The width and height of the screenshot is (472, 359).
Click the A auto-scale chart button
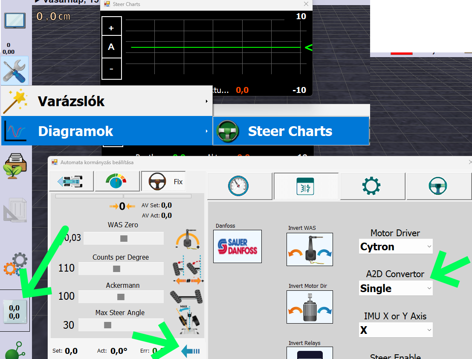(x=111, y=47)
